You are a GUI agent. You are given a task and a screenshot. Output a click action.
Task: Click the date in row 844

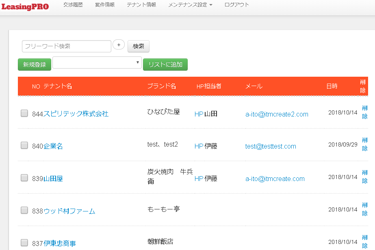point(343,112)
